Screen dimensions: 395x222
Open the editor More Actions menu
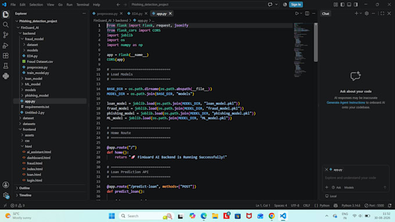[314, 13]
